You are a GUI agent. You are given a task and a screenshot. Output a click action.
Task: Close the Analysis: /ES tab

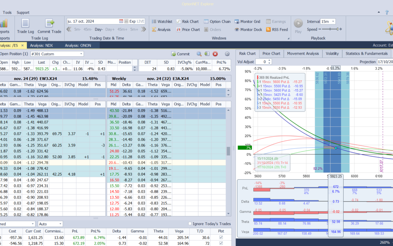coord(22,46)
